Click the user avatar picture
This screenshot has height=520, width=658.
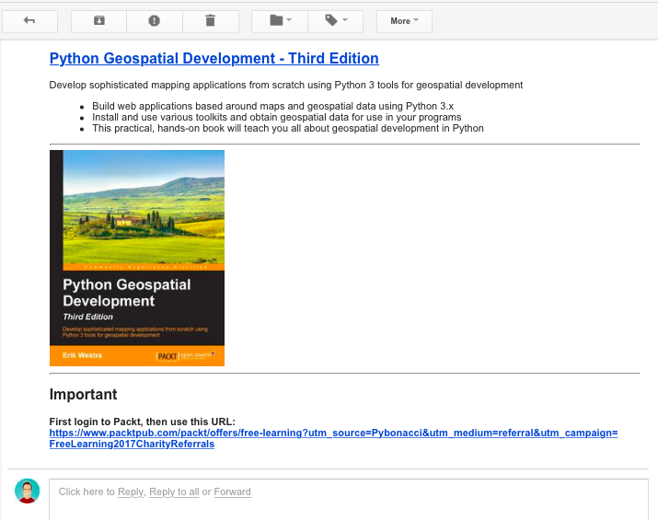point(28,491)
